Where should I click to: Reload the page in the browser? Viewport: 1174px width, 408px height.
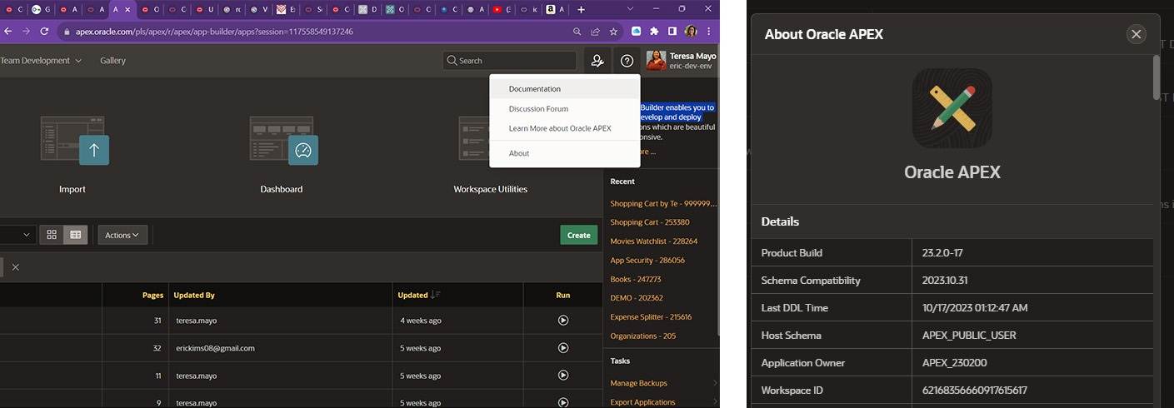[45, 32]
